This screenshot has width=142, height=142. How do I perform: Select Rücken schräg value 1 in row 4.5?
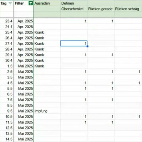pyautogui.click(x=128, y=83)
